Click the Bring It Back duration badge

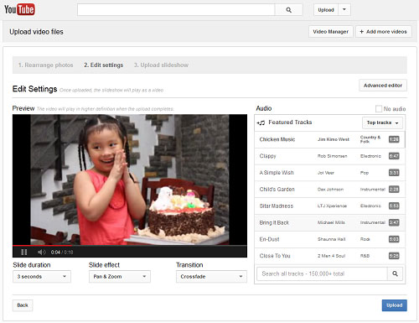394,222
